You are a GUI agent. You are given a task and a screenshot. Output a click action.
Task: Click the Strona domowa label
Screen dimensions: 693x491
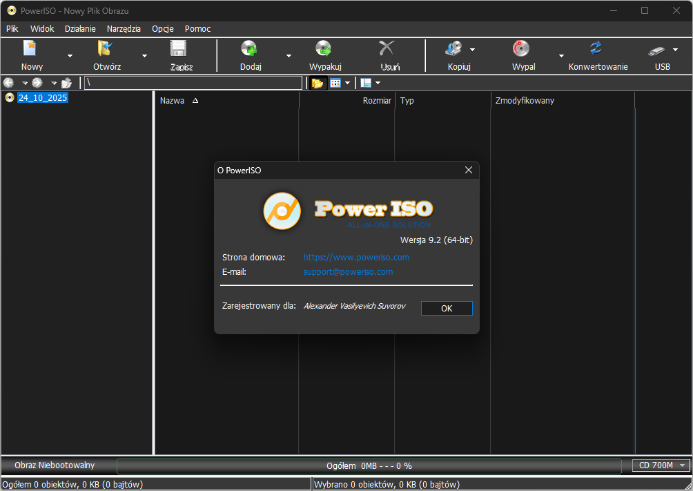[253, 258]
